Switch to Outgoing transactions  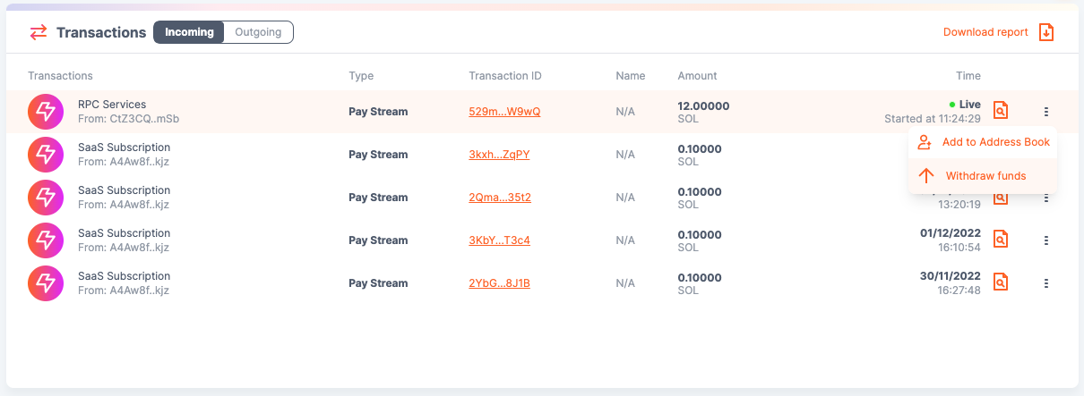(258, 32)
